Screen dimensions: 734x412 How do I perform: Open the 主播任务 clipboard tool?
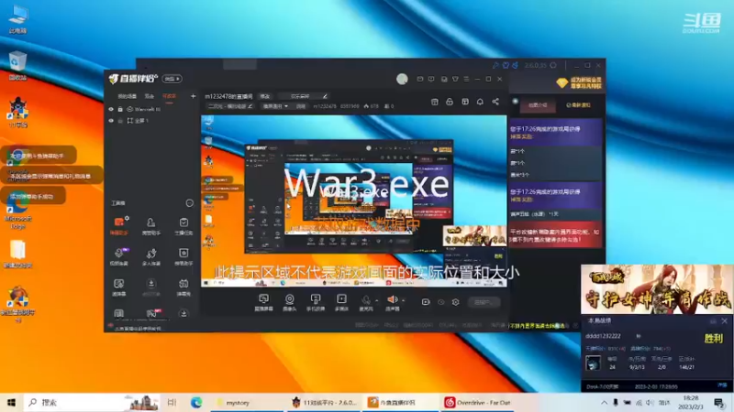coord(183,225)
